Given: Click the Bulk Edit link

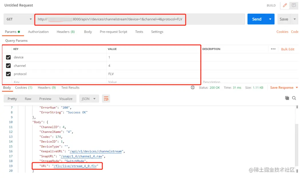Looking at the screenshot, I should [288, 49].
